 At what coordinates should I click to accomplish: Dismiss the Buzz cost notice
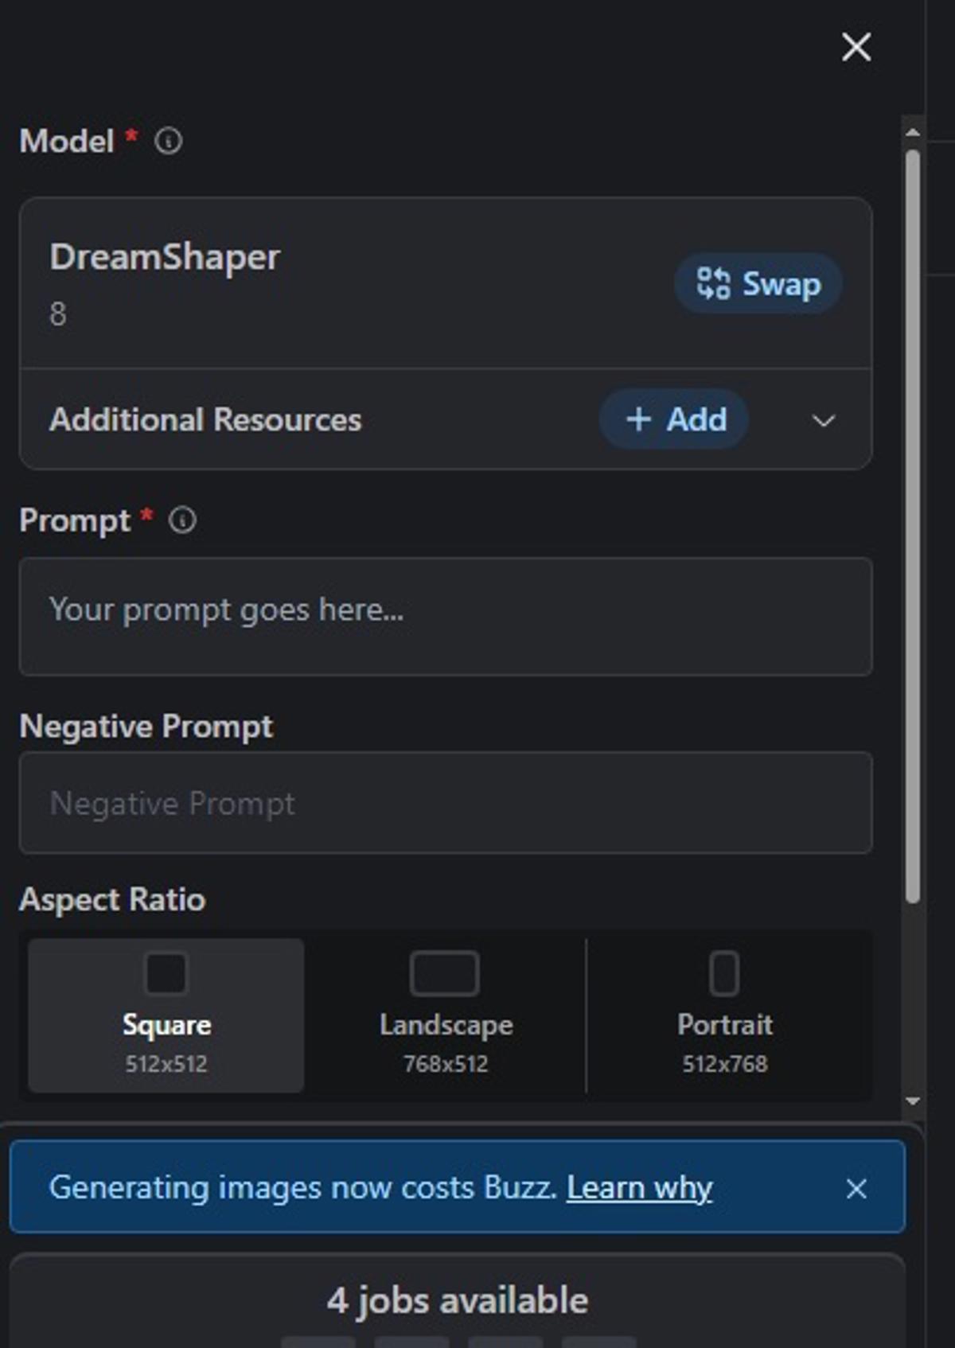[x=856, y=1188]
